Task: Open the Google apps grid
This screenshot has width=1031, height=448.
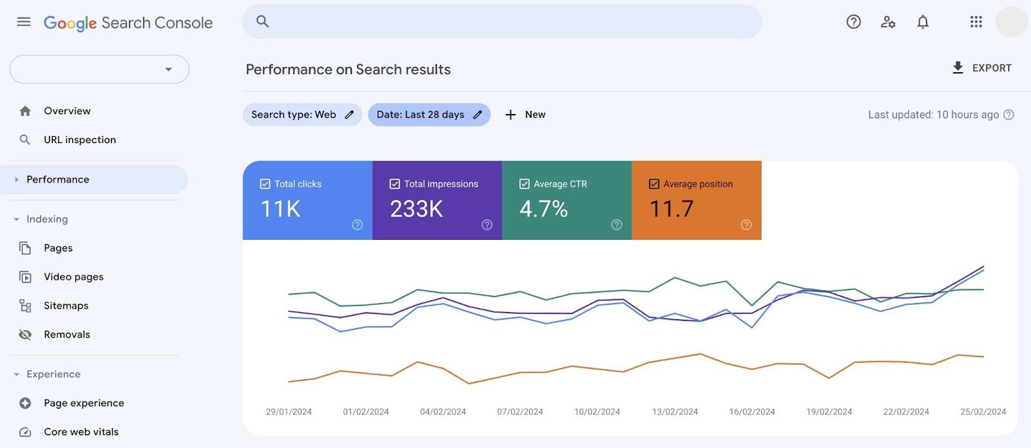Action: click(x=976, y=22)
